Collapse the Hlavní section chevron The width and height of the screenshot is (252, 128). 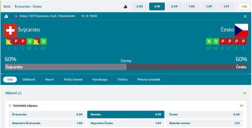pyautogui.click(x=244, y=93)
